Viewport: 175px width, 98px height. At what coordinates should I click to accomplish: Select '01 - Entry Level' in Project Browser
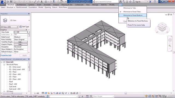coord(15,67)
